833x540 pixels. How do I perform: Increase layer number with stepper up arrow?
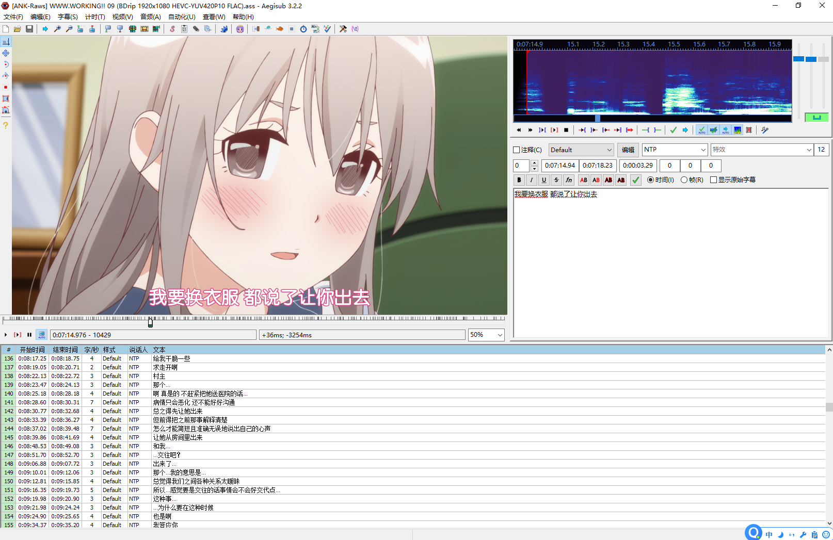tap(534, 162)
